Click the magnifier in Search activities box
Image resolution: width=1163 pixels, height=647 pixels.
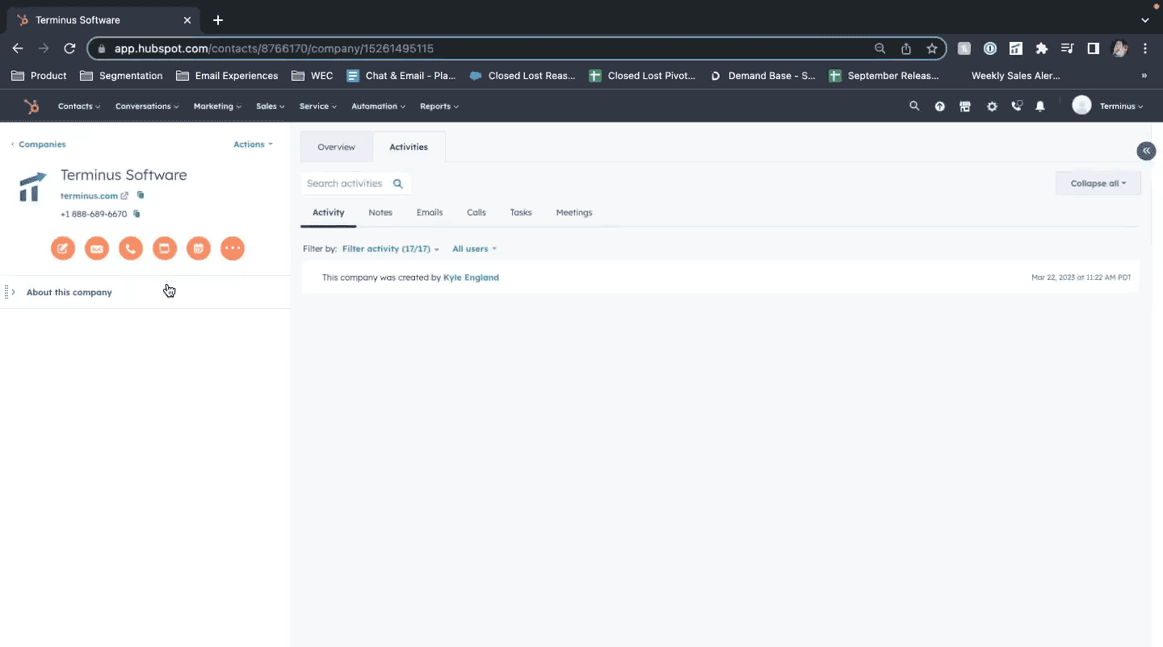398,184
